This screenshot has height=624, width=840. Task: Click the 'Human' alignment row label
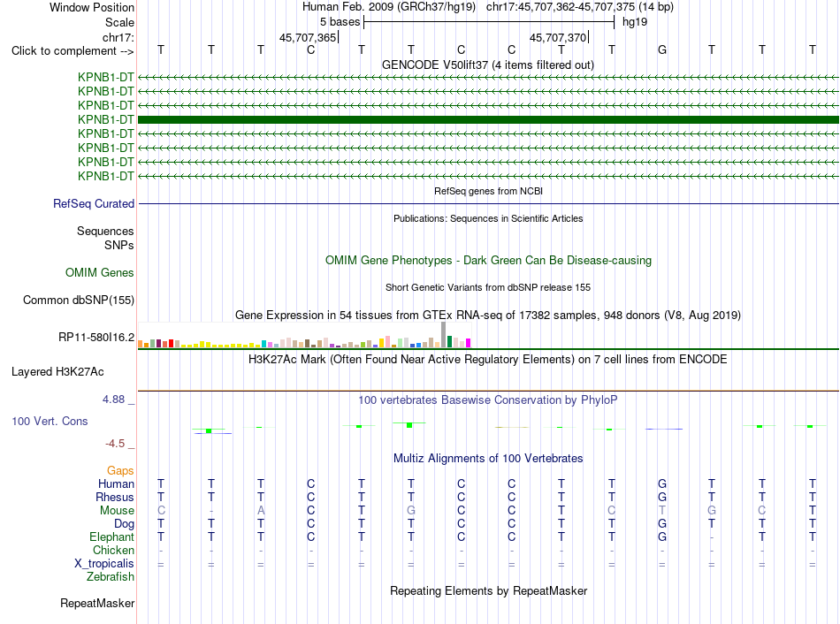coord(116,484)
